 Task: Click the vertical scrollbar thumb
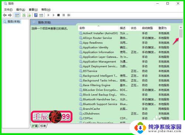tap(181, 33)
